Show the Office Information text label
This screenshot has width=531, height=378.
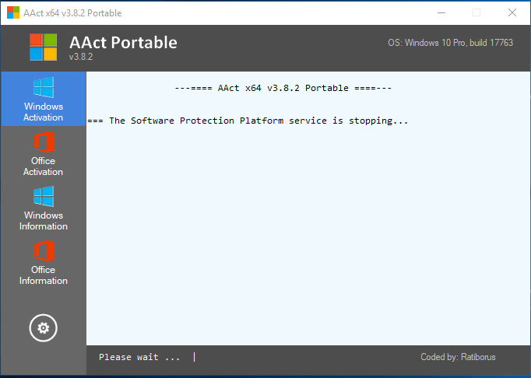[44, 275]
